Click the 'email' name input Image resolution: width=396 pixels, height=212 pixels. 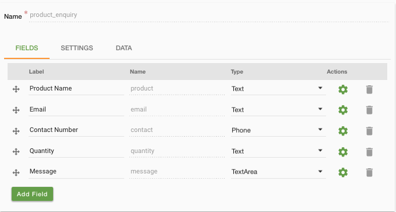click(x=177, y=110)
